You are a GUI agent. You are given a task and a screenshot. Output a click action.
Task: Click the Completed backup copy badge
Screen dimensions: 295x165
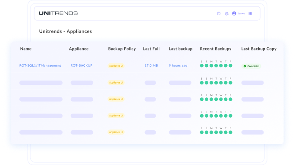(251, 66)
